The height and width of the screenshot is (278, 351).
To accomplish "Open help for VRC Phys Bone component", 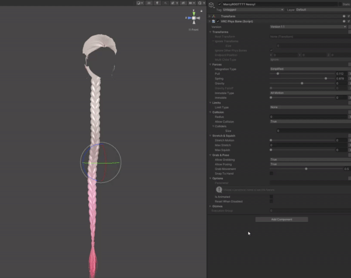I will pos(343,21).
